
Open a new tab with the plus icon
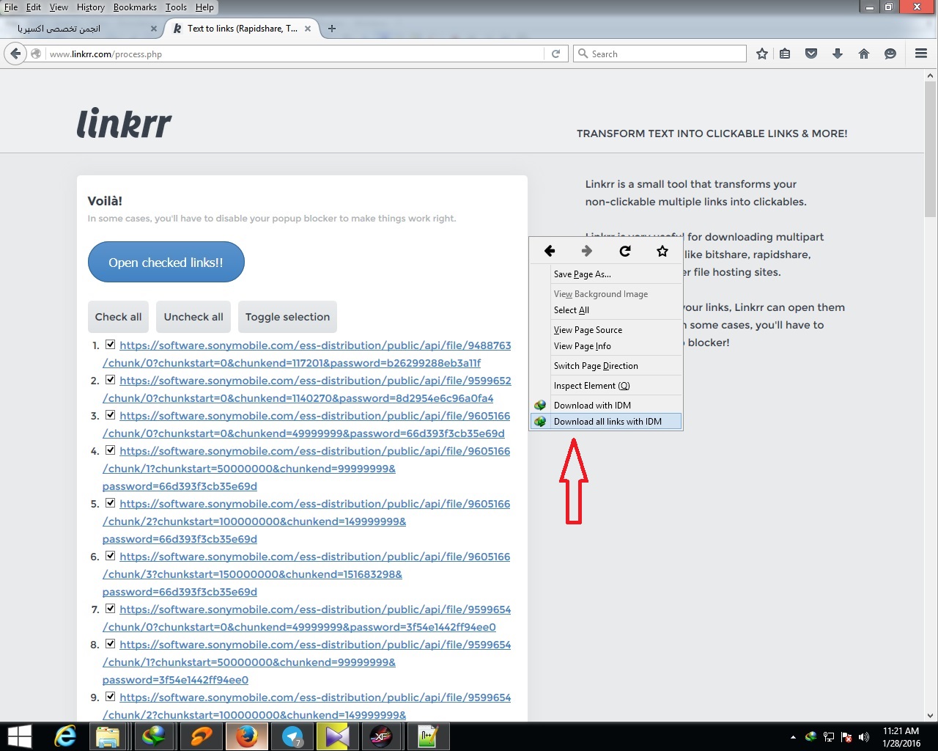332,29
